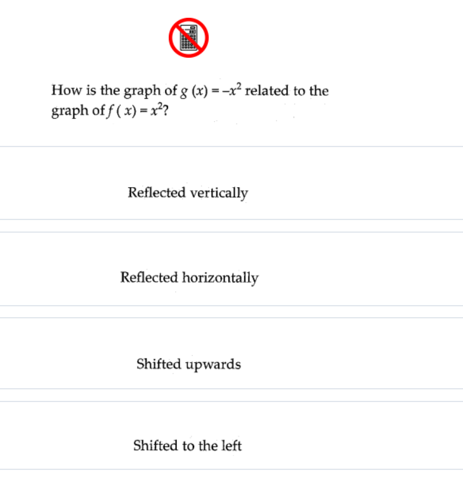The image size is (463, 482).
Task: Click the red slash across the calculator icon
Action: point(188,38)
